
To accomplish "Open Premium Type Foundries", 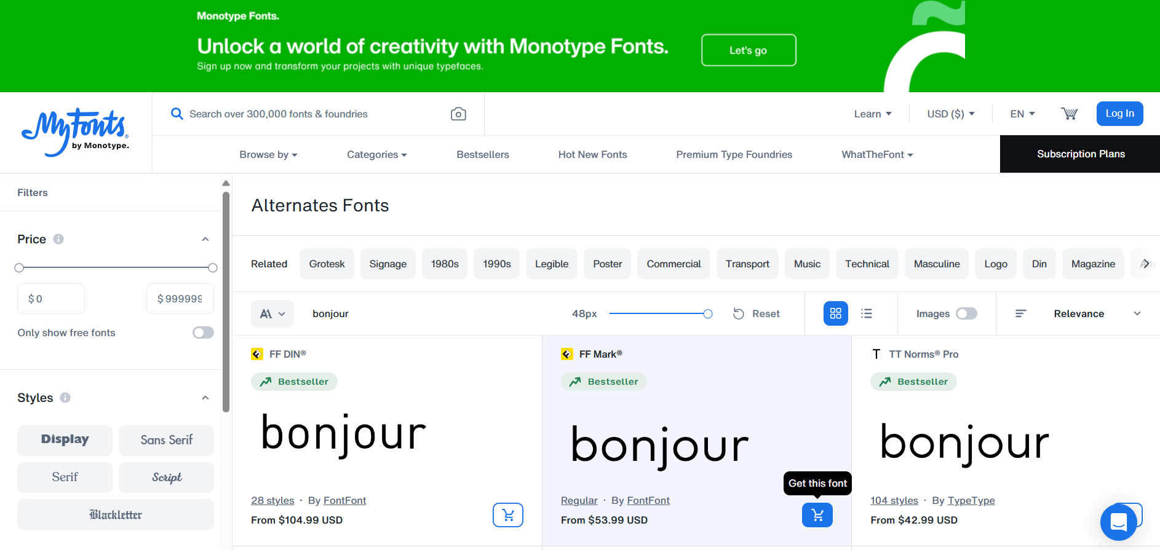I will coord(734,155).
